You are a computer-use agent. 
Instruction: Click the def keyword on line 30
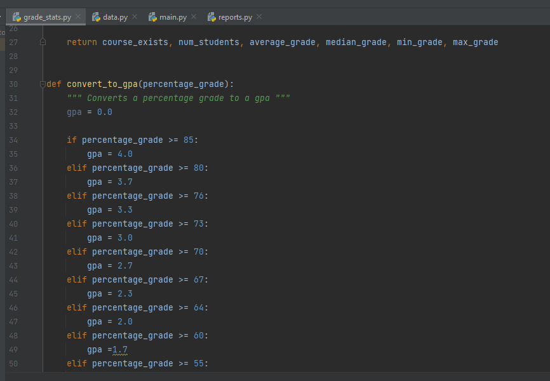54,84
